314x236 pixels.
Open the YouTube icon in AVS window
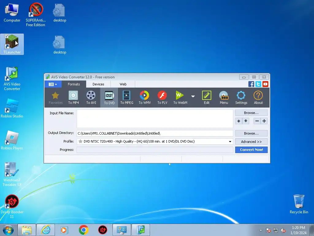pos(265,84)
